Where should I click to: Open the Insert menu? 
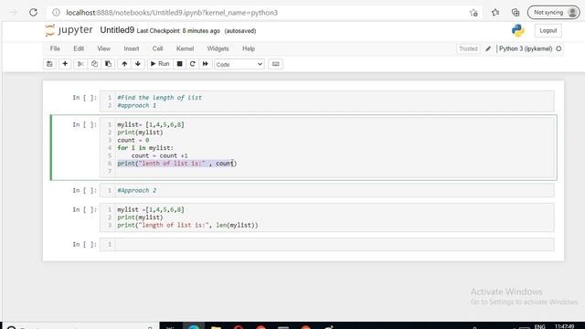tap(132, 48)
